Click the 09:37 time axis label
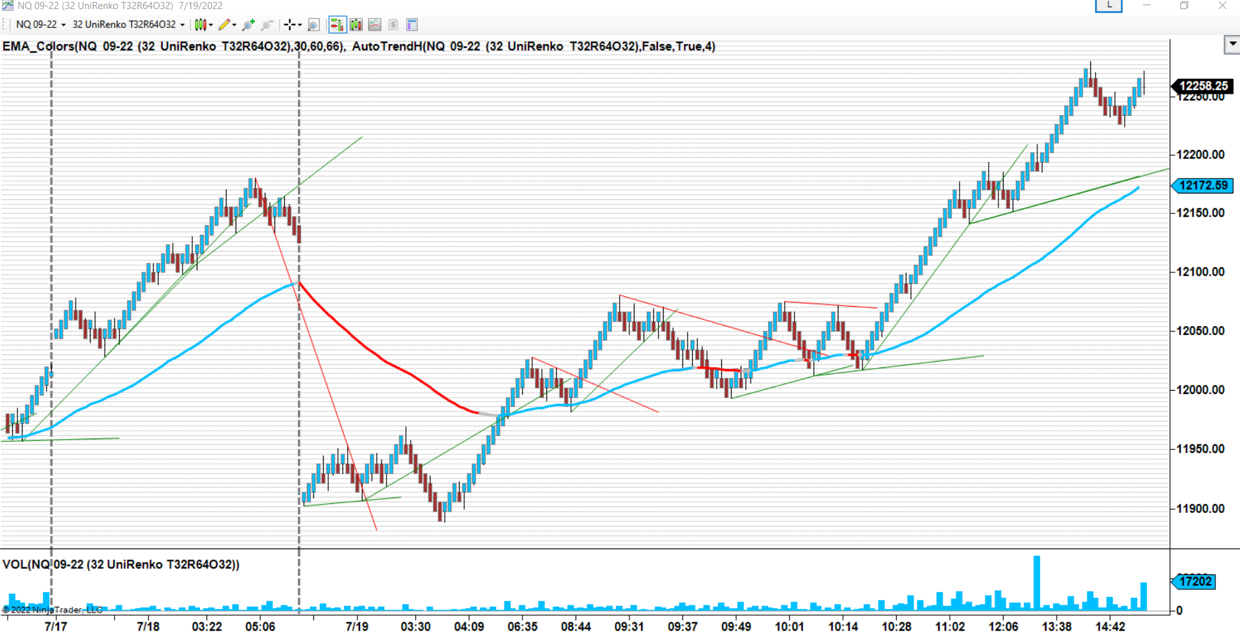The width and height of the screenshot is (1240, 643). (682, 627)
